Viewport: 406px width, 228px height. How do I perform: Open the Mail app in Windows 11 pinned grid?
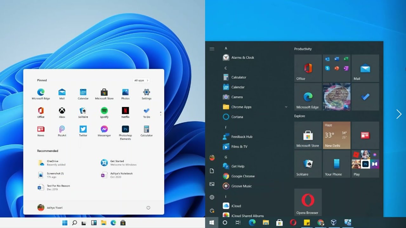coord(62,94)
